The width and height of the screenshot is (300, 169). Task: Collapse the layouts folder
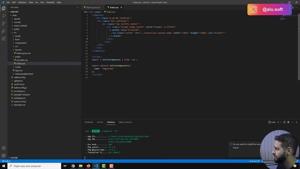point(18,50)
